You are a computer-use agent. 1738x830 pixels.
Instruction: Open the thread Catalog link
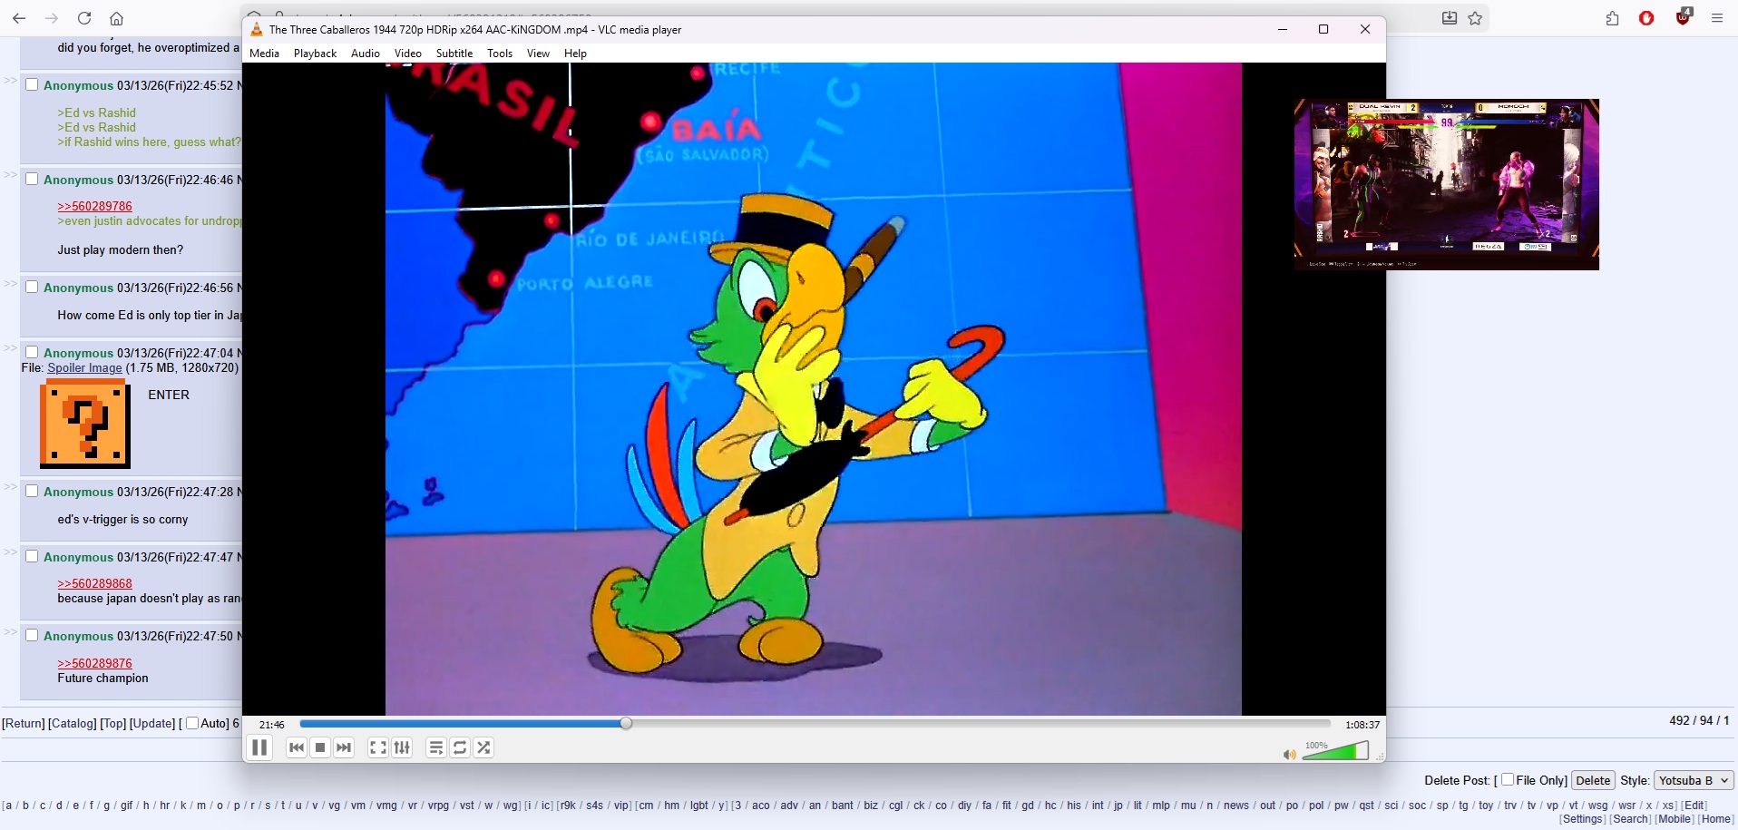click(x=73, y=723)
